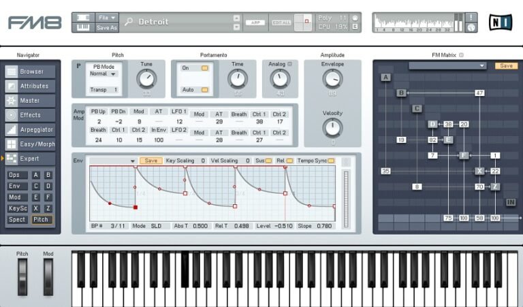The height and width of the screenshot is (307, 523).
Task: Toggle the ARP button in header
Action: point(255,22)
